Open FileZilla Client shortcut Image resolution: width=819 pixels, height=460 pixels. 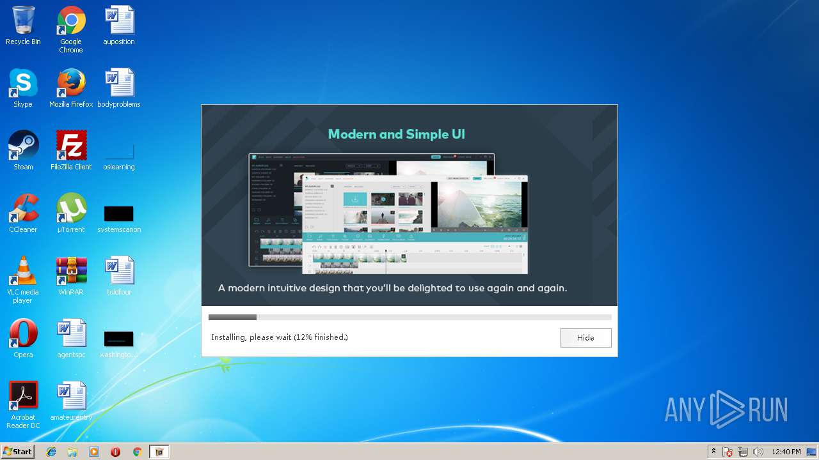71,151
